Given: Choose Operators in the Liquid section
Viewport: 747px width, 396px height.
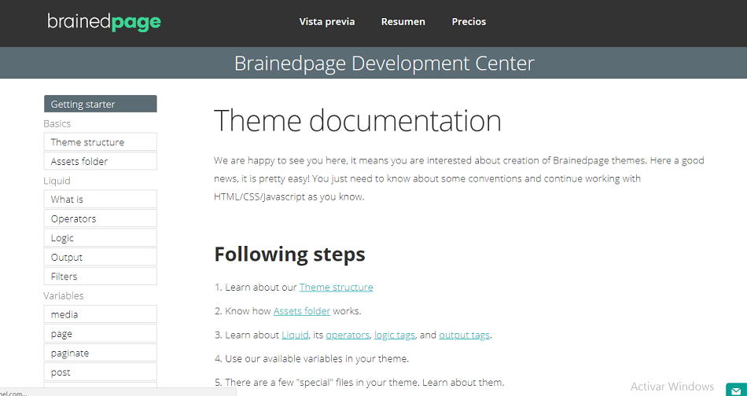Looking at the screenshot, I should (x=100, y=218).
